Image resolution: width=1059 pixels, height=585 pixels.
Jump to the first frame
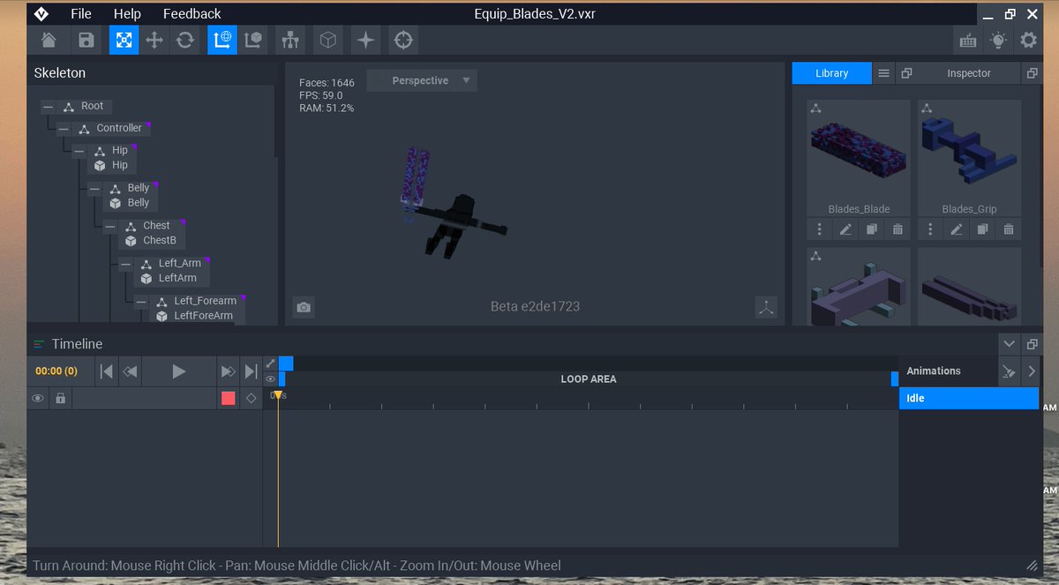click(106, 371)
